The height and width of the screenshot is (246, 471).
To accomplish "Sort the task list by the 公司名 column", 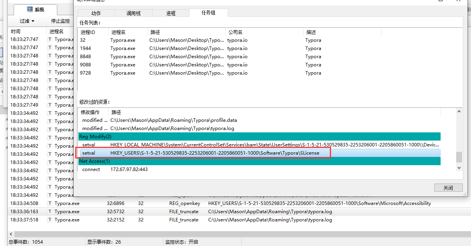I will point(264,32).
